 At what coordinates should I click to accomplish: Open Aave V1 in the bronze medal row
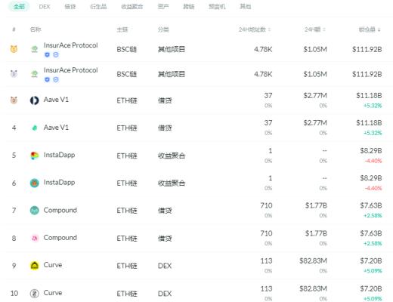pyautogui.click(x=56, y=100)
